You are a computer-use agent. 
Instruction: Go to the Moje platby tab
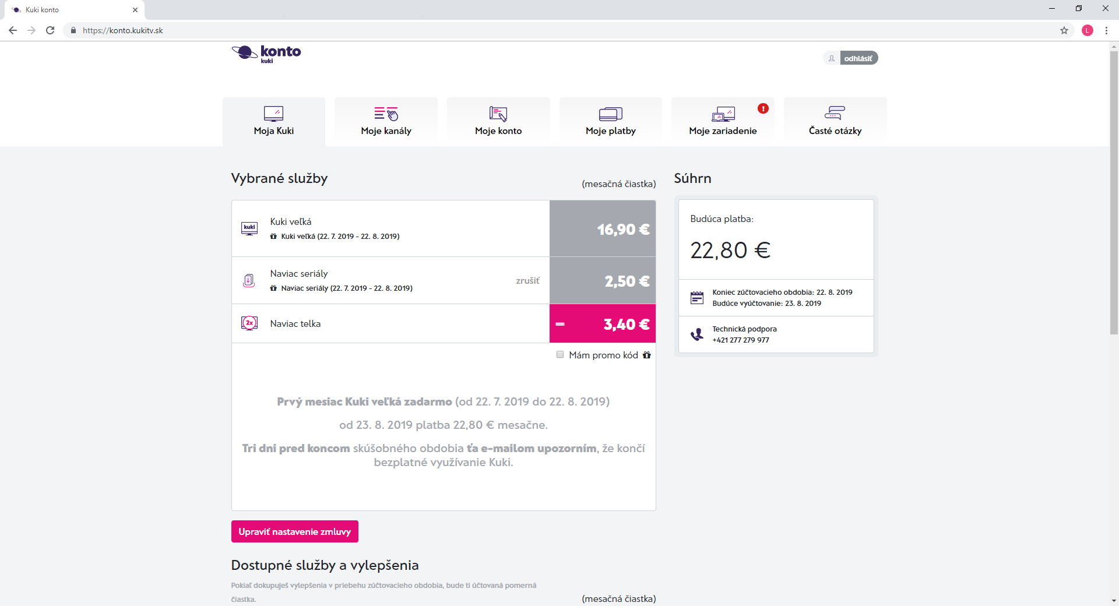coord(611,121)
